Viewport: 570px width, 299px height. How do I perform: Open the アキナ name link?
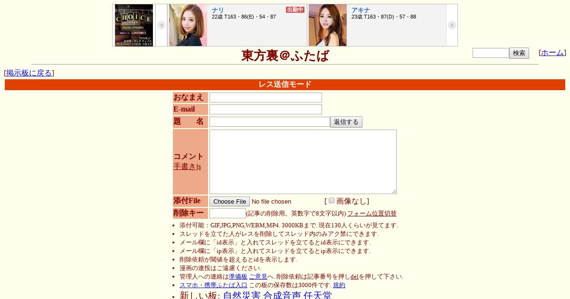coord(361,10)
